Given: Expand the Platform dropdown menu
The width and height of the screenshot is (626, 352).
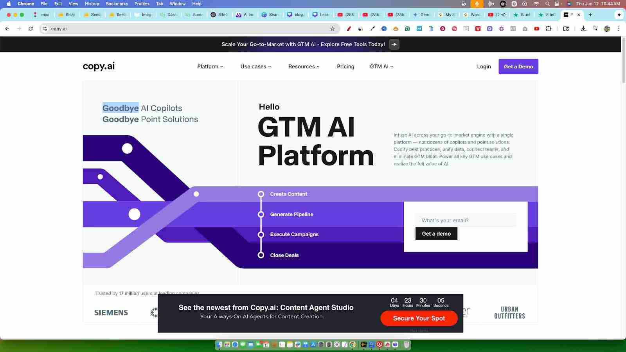Looking at the screenshot, I should click(210, 66).
